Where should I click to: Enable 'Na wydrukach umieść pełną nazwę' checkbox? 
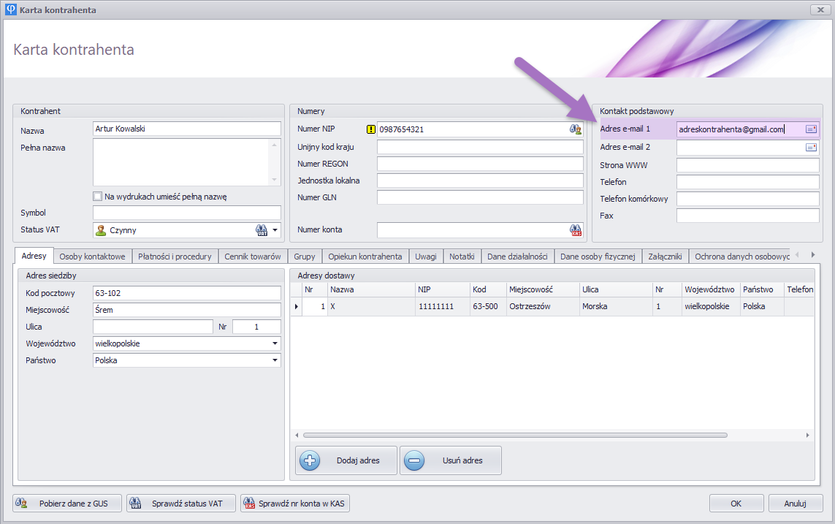click(98, 197)
